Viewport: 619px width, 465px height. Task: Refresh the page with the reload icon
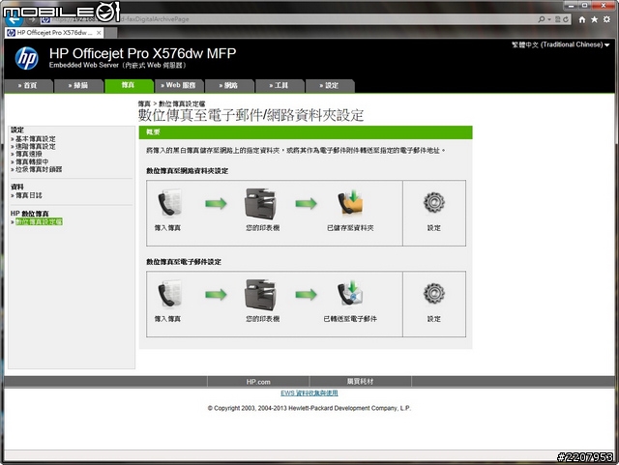pyautogui.click(x=566, y=19)
